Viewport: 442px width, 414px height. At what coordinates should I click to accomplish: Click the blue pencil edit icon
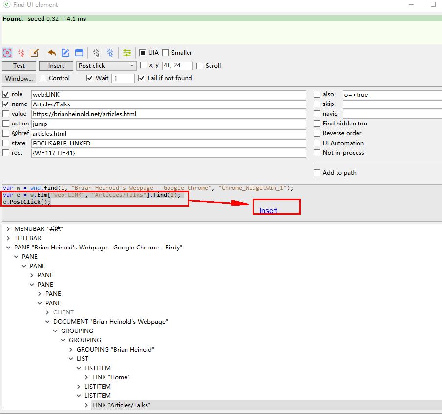tap(65, 53)
